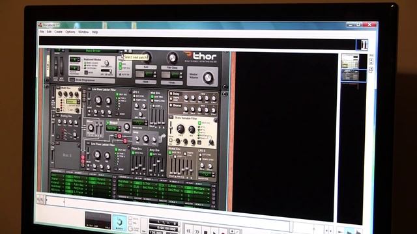Screen dimensions: 417x234
Task: Open the lower Low Pass Ladder Filter selector
Action: click(88, 144)
